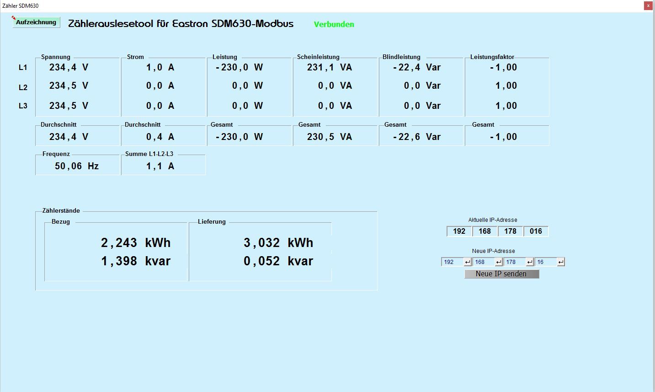
Task: Focus the second new IP octet field 168
Action: [484, 262]
